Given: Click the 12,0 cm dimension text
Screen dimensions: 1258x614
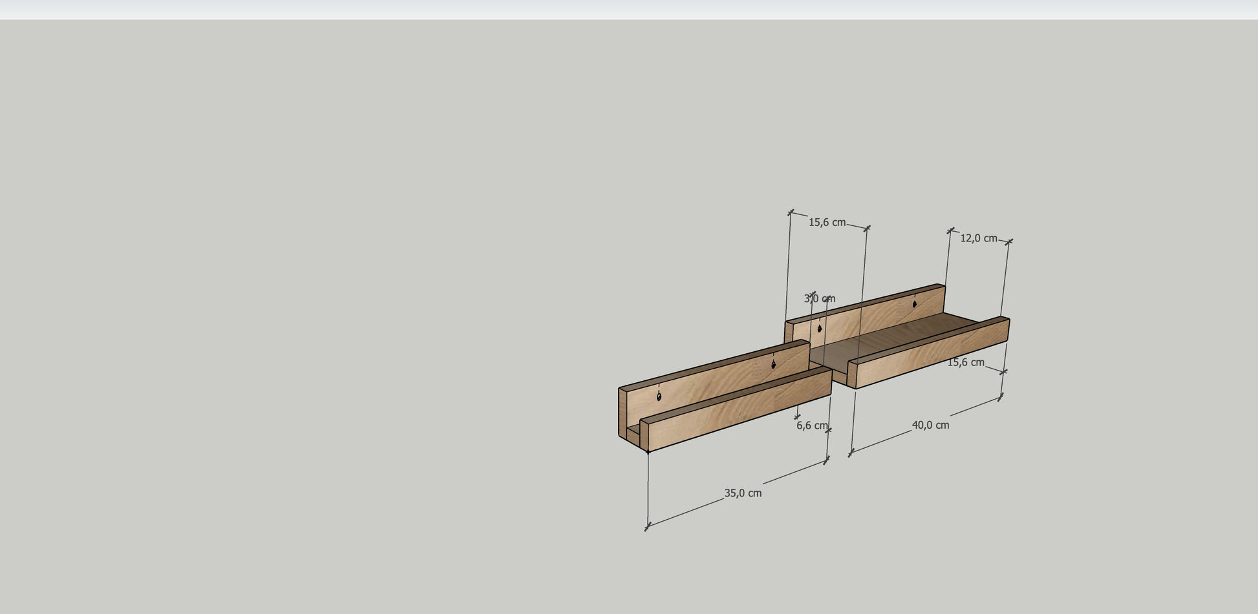Looking at the screenshot, I should coord(978,238).
